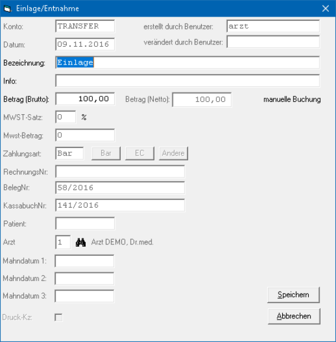Toggle the Druck-Kz checkbox
This screenshot has width=336, height=342.
coord(59,317)
